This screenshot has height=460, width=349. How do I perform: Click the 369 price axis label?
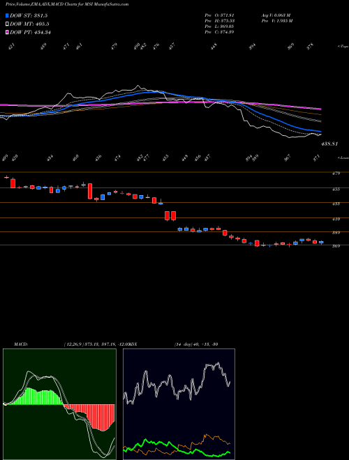point(336,246)
